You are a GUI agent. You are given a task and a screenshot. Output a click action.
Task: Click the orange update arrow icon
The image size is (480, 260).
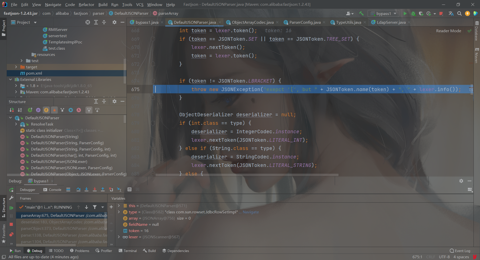(x=467, y=13)
